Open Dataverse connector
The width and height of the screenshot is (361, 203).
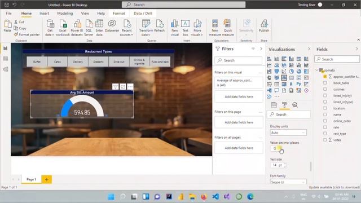click(x=112, y=26)
